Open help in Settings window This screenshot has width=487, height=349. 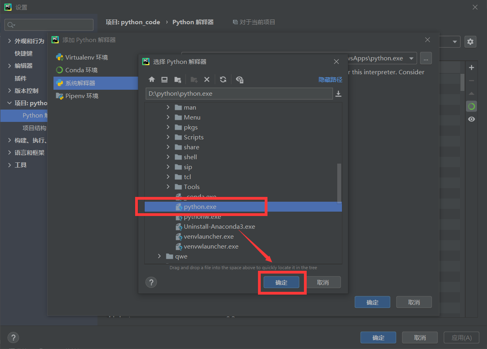click(13, 337)
